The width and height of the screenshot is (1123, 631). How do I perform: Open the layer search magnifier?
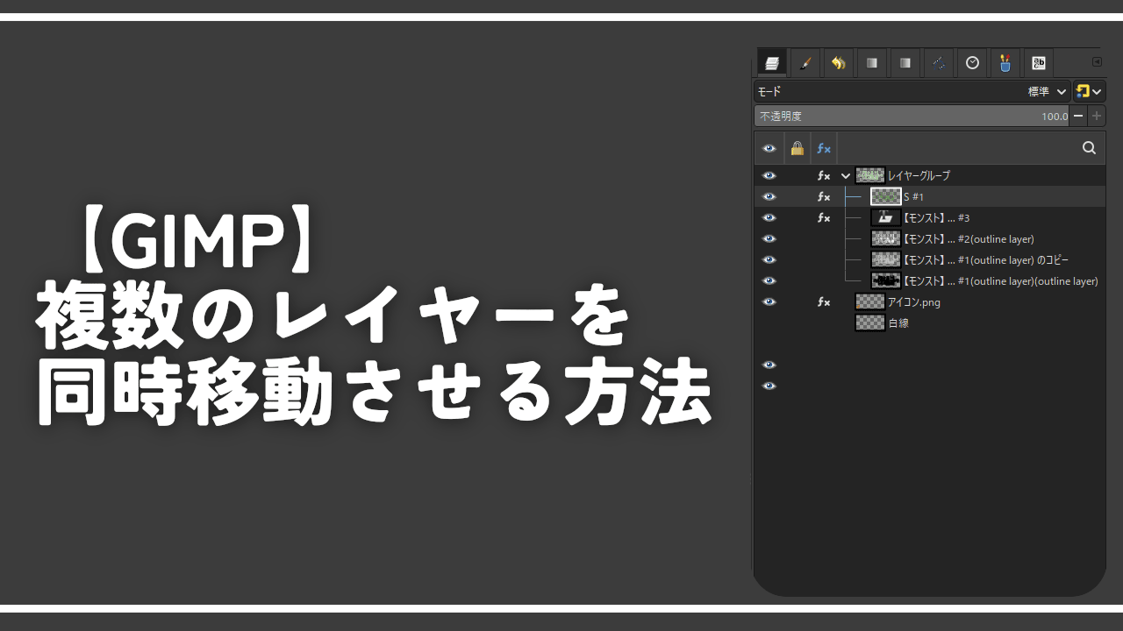click(x=1088, y=147)
